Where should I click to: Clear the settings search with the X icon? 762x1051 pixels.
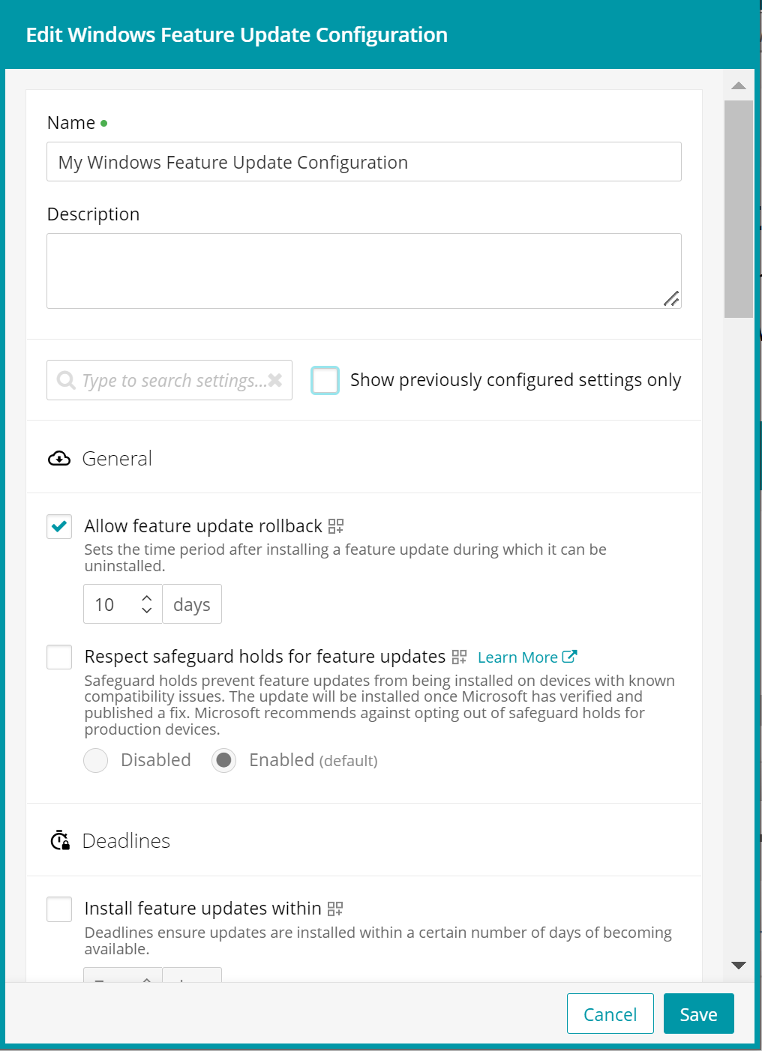(x=275, y=380)
